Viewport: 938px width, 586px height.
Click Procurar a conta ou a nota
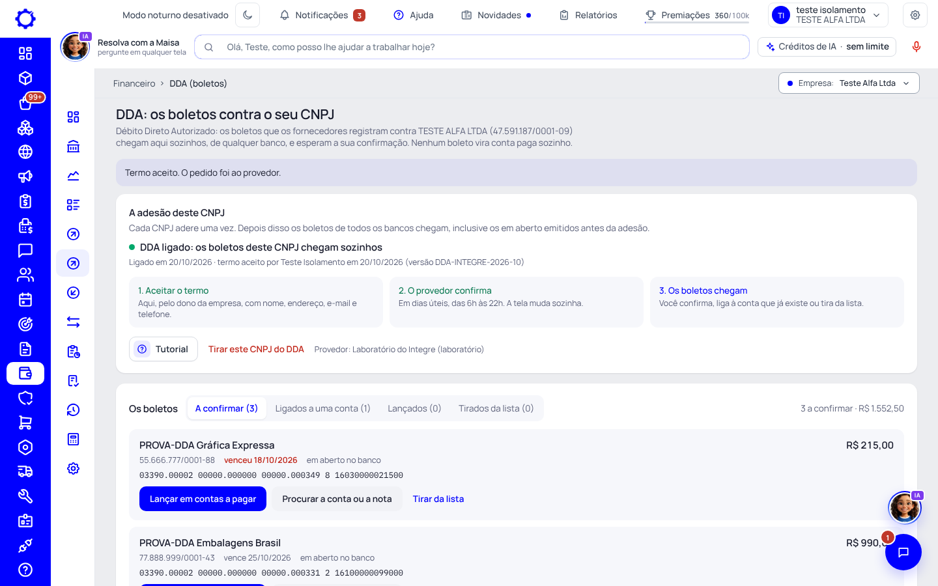pos(337,499)
